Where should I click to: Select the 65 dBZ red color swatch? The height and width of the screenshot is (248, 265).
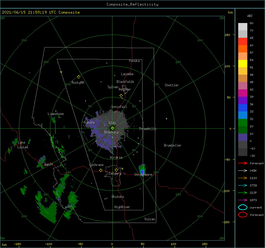(243, 42)
